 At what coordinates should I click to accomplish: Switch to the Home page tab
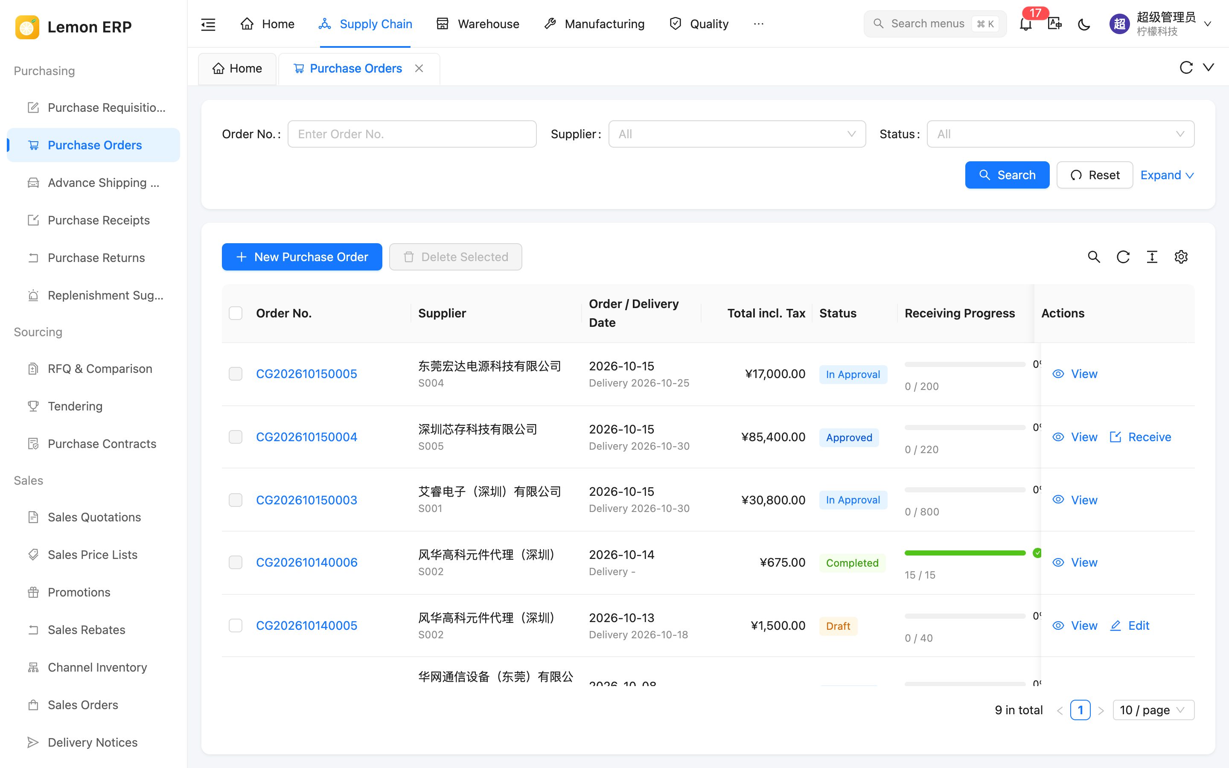click(x=237, y=69)
